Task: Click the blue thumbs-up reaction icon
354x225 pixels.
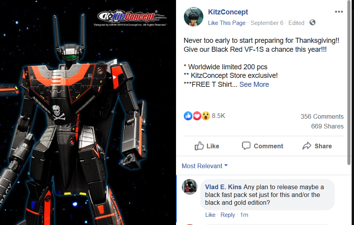Action: pos(188,116)
